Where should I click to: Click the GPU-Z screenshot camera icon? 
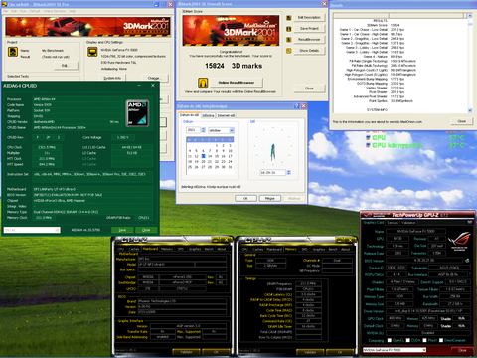(470, 222)
